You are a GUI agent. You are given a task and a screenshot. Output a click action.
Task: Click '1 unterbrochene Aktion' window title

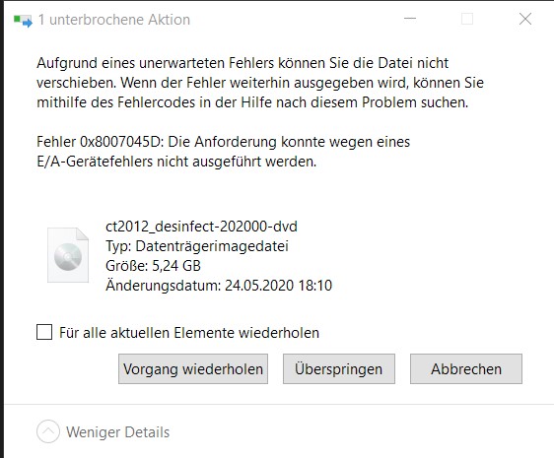[113, 20]
